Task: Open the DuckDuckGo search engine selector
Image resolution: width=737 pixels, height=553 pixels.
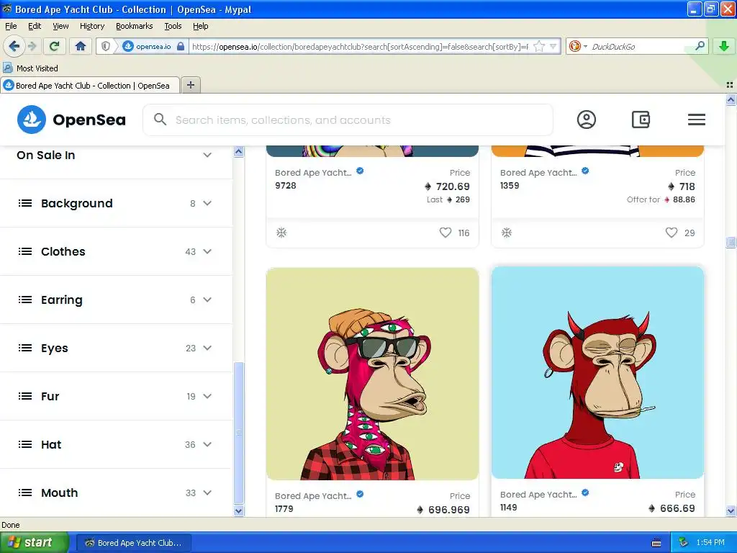Action: click(578, 46)
